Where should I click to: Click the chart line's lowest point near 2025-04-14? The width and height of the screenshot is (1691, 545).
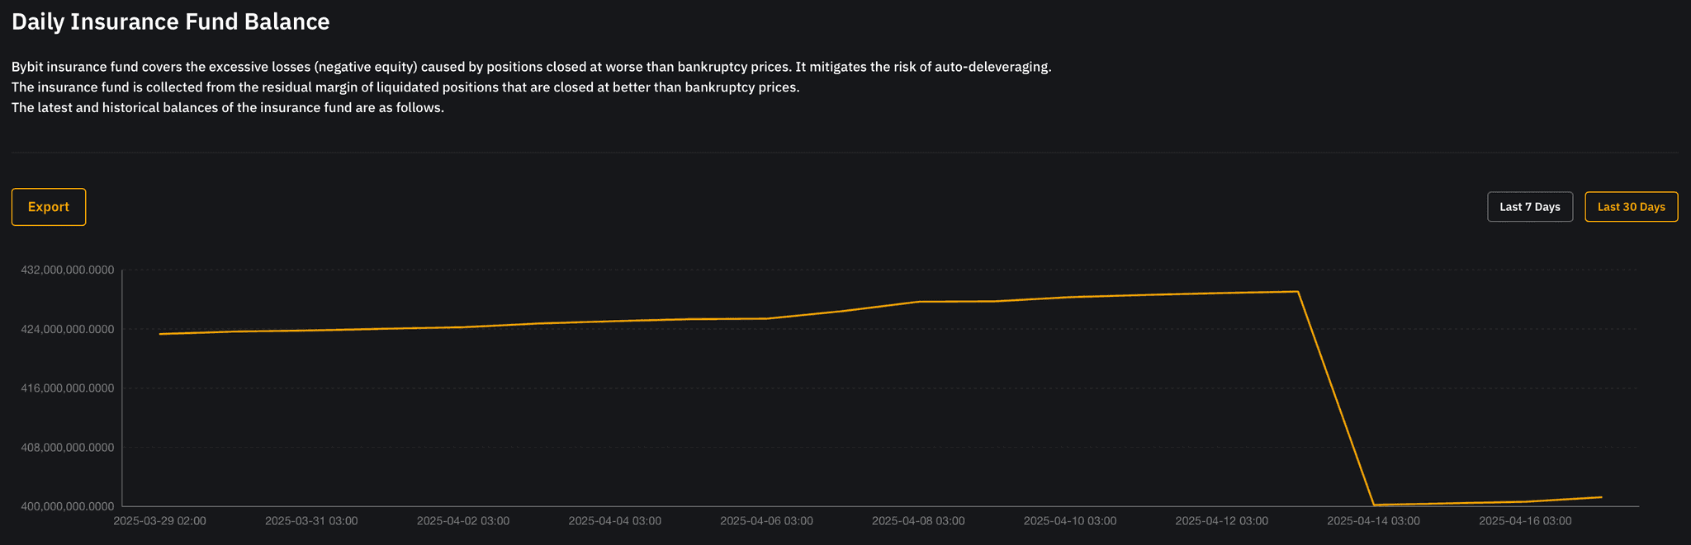click(1373, 505)
